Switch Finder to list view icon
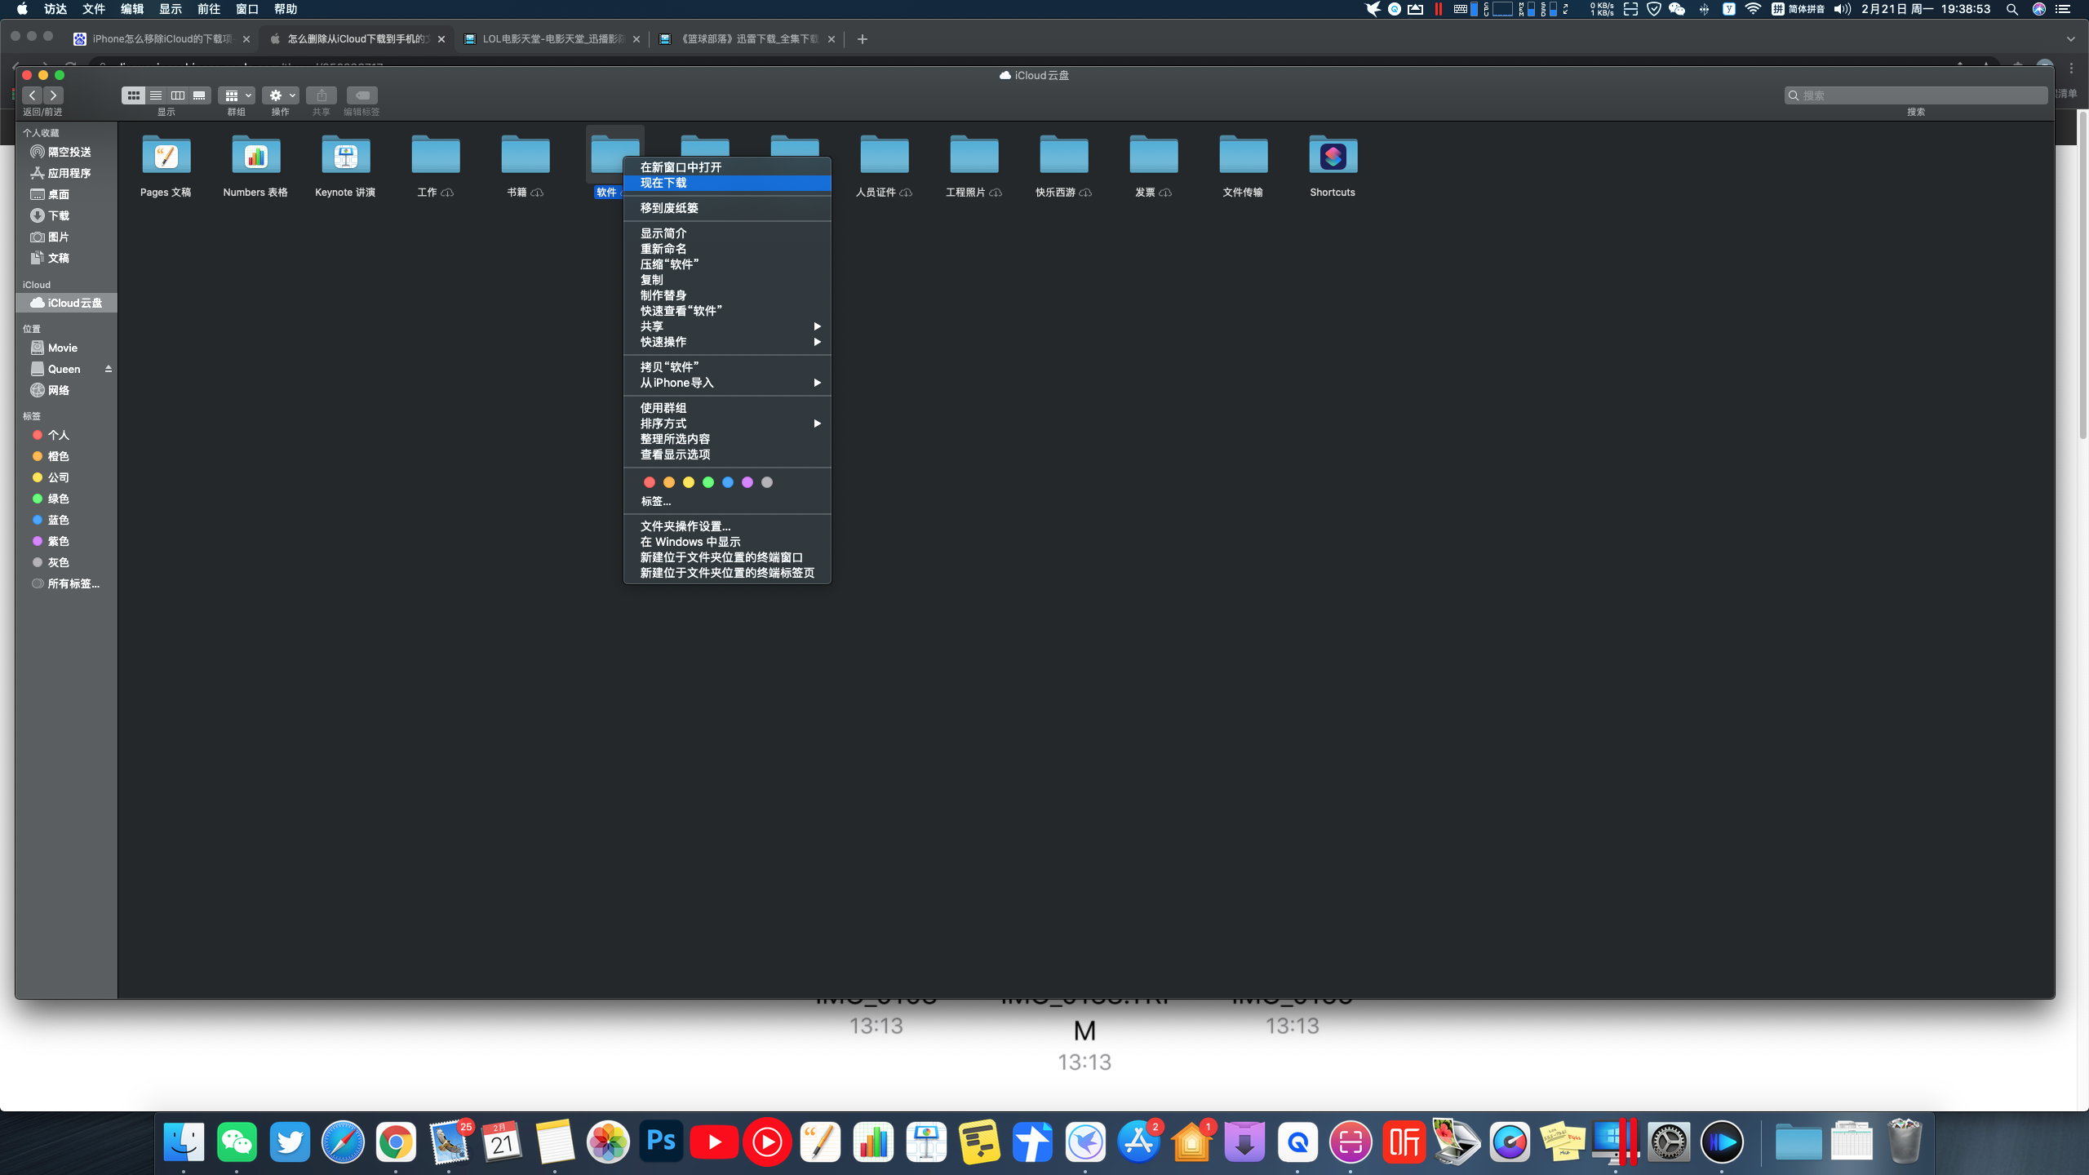Image resolution: width=2089 pixels, height=1175 pixels. (155, 95)
